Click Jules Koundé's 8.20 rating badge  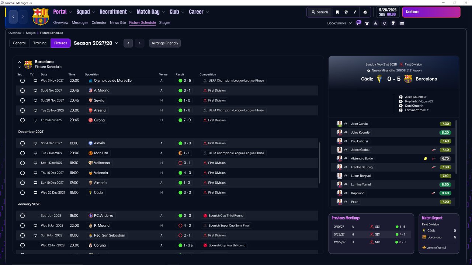[x=445, y=132]
